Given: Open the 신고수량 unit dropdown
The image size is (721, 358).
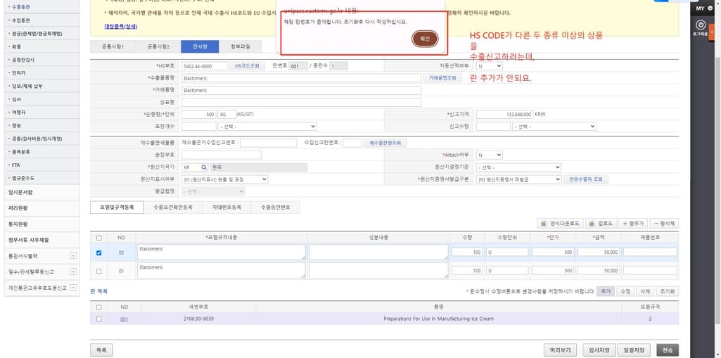Looking at the screenshot, I should 554,127.
